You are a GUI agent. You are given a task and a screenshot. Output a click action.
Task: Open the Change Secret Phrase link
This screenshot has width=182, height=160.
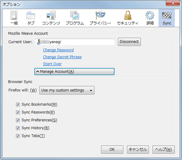point(62,57)
